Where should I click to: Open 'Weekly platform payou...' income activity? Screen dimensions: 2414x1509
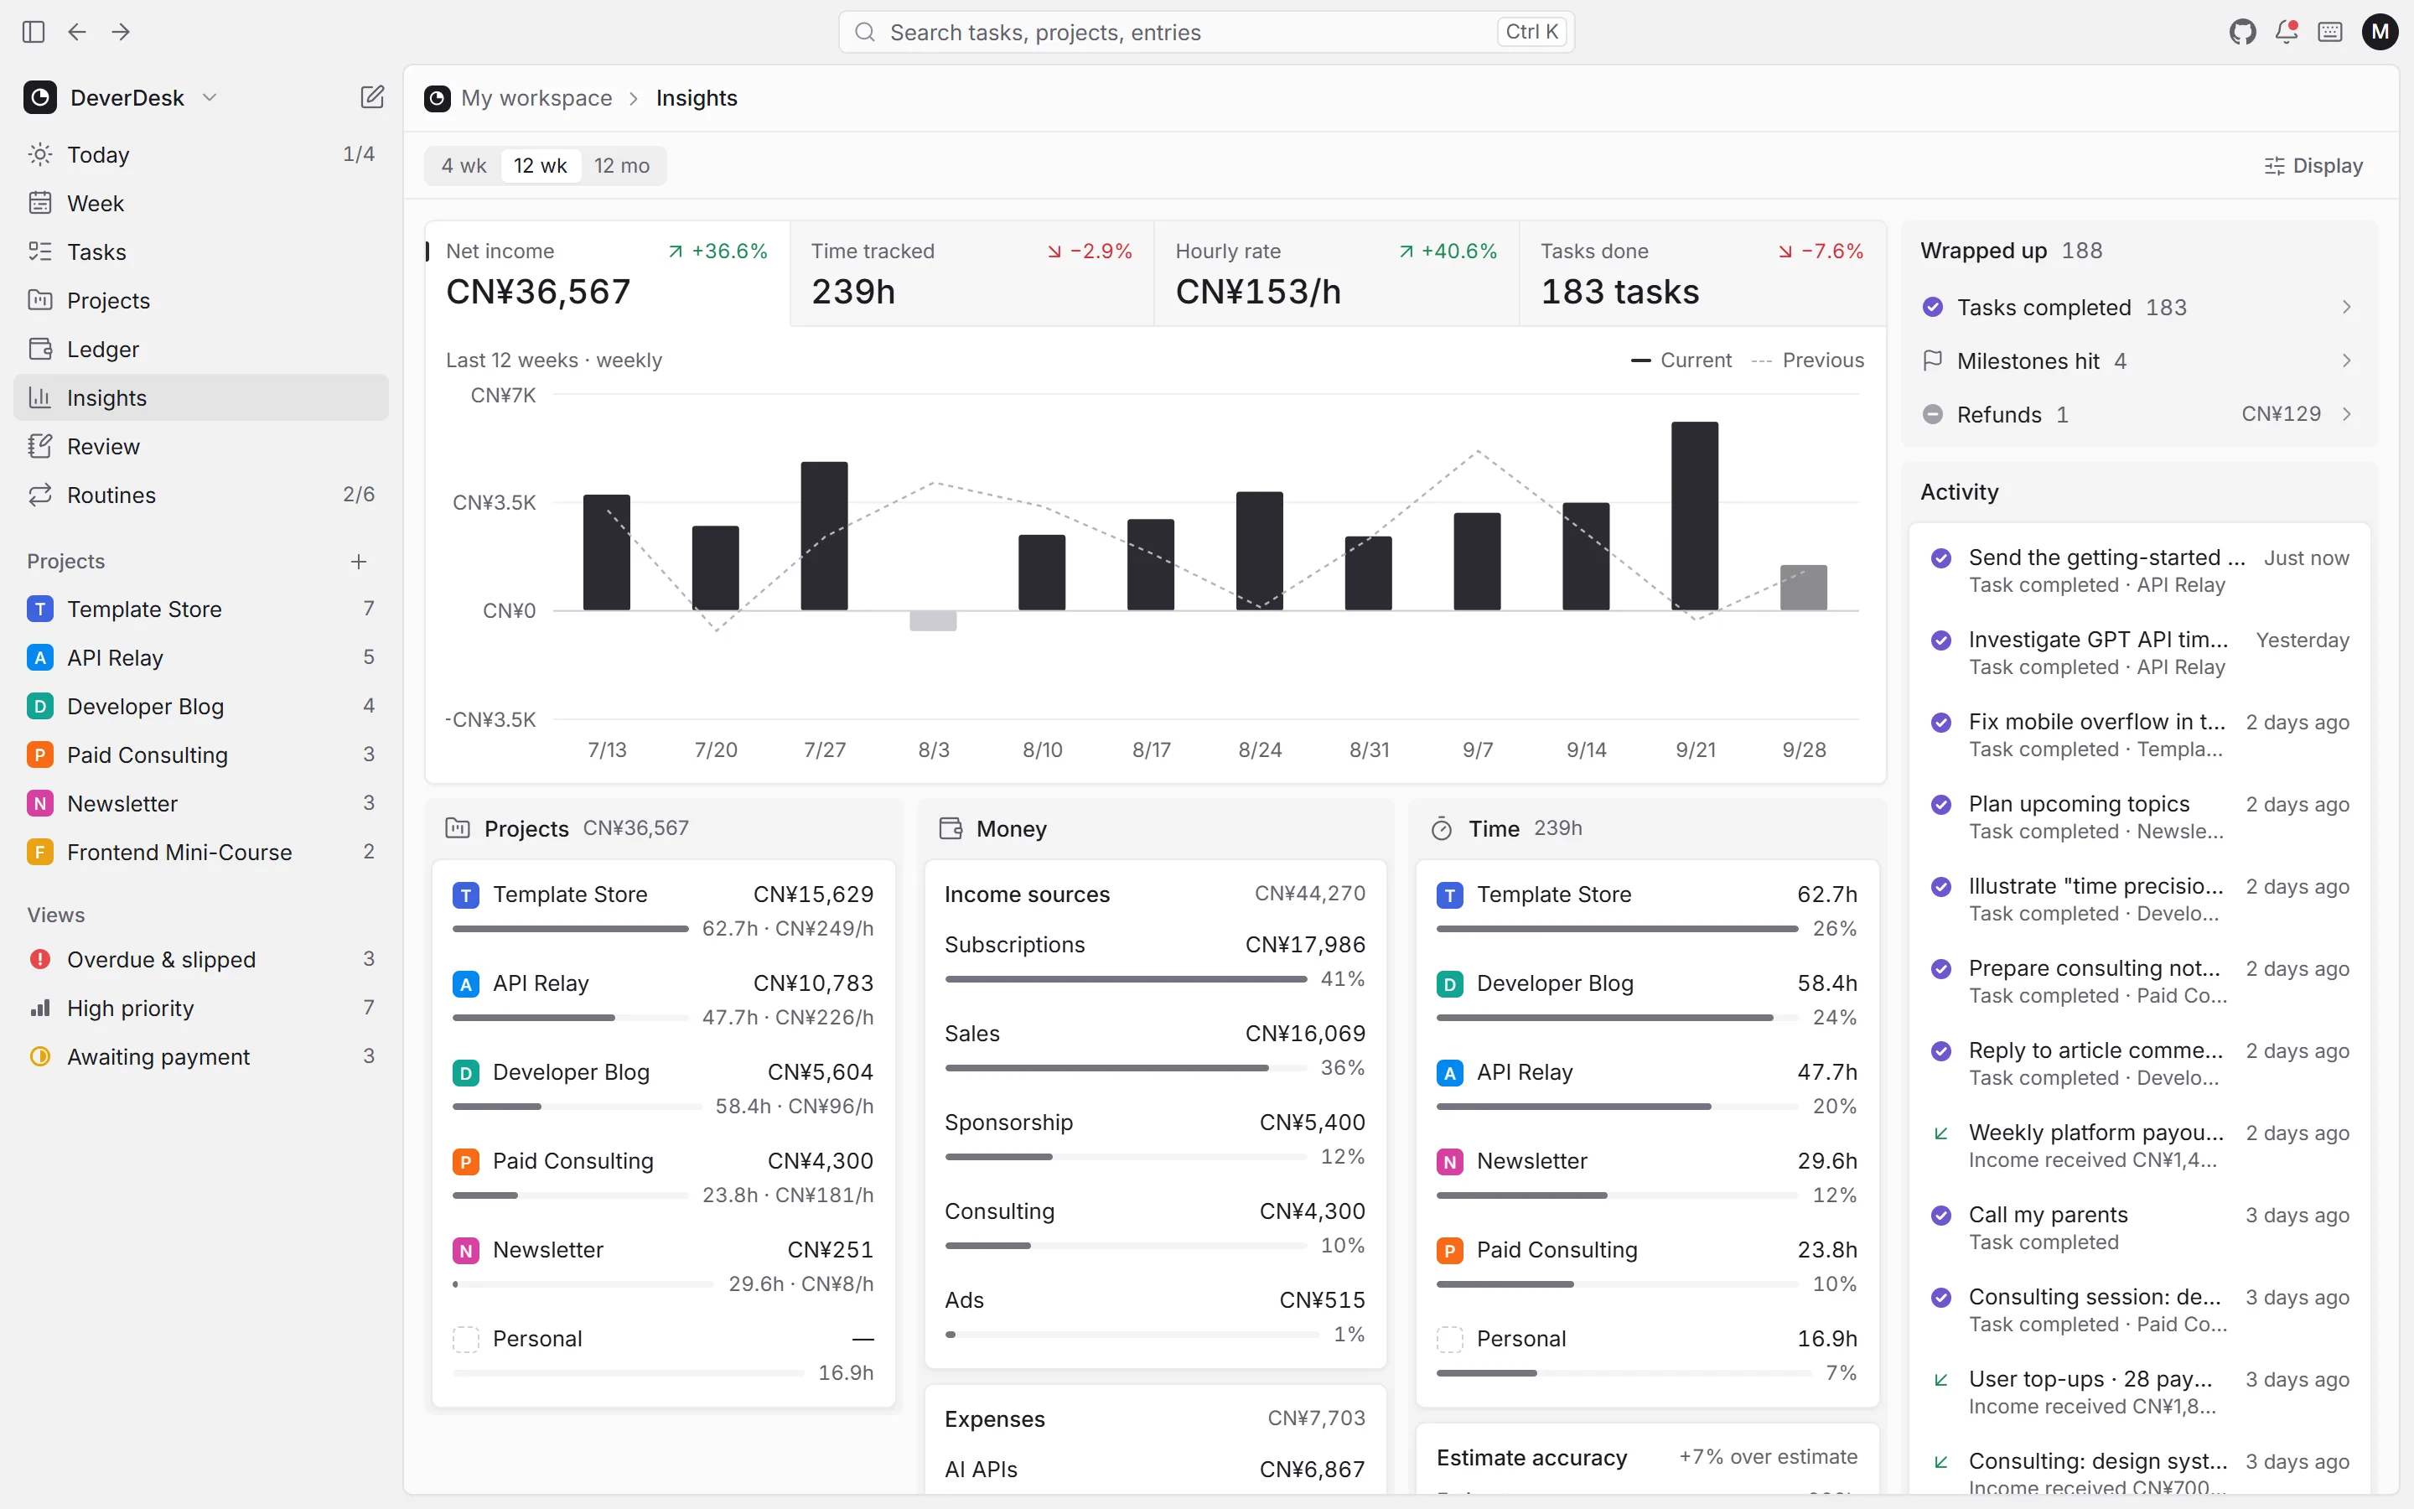pos(2139,1146)
